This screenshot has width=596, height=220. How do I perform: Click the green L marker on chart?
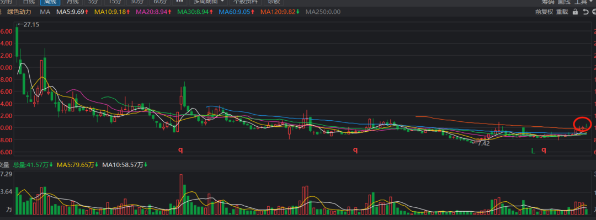(x=533, y=151)
